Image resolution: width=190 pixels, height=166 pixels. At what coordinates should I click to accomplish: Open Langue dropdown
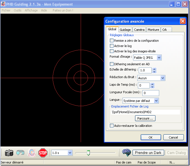pyautogui.click(x=156, y=100)
